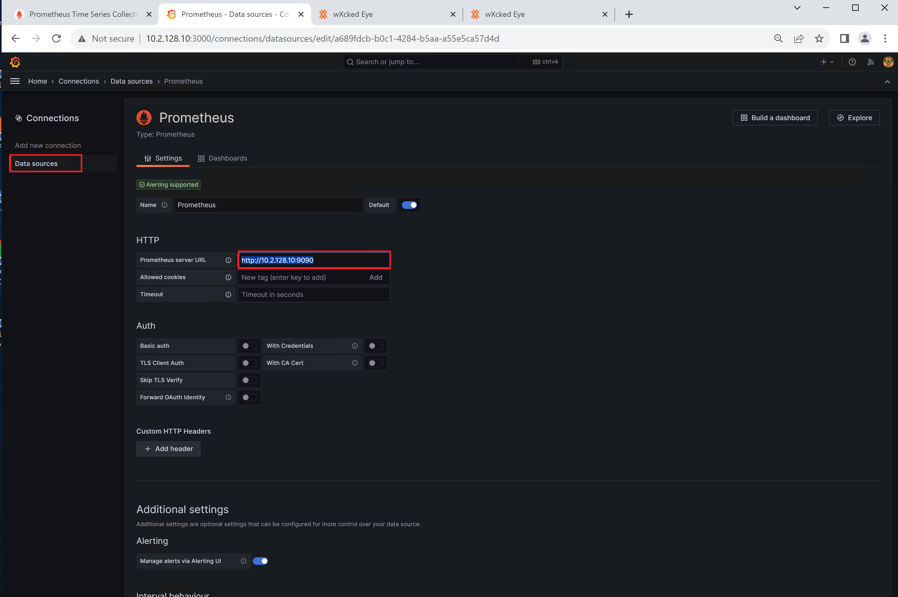The image size is (898, 597).
Task: Show info for Forward OAuth Identity
Action: 229,397
